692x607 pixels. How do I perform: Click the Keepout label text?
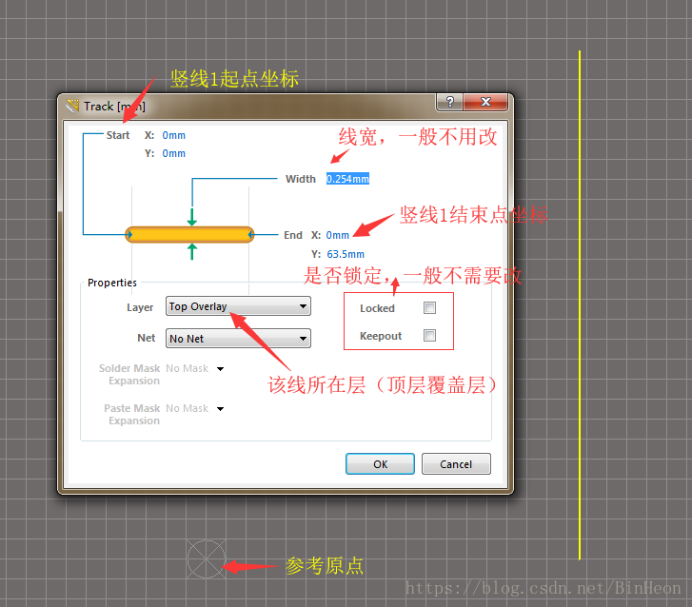tap(381, 336)
